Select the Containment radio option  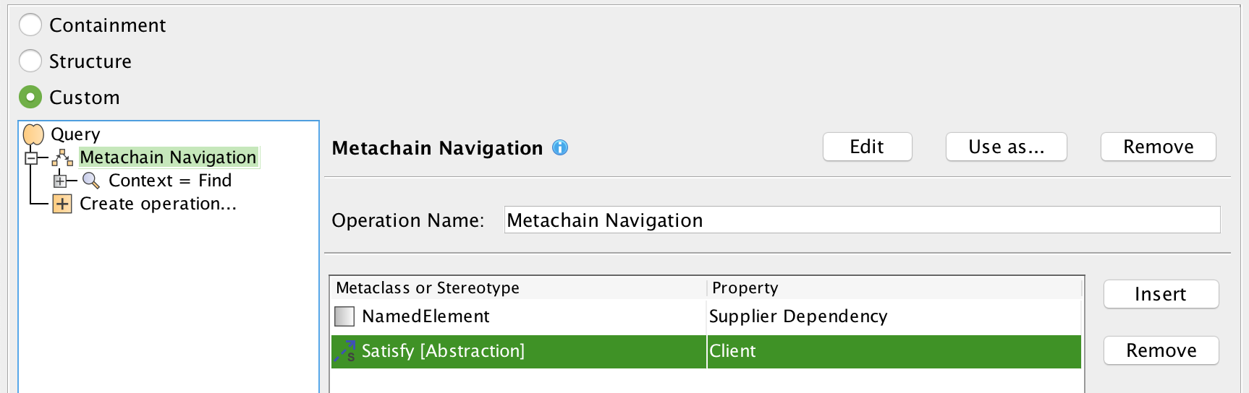30,25
